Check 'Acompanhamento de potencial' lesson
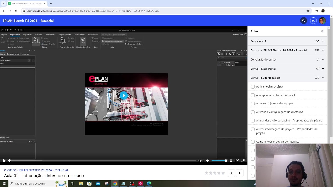Image resolution: width=333 pixels, height=187 pixels. point(253,95)
